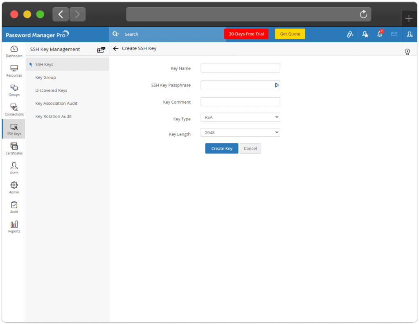This screenshot has width=419, height=324.
Task: Click the SSH Key Management chat card icon
Action: (x=101, y=50)
